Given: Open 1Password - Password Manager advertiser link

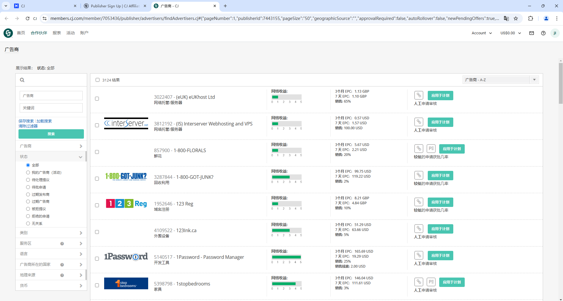Looking at the screenshot, I should [210, 257].
